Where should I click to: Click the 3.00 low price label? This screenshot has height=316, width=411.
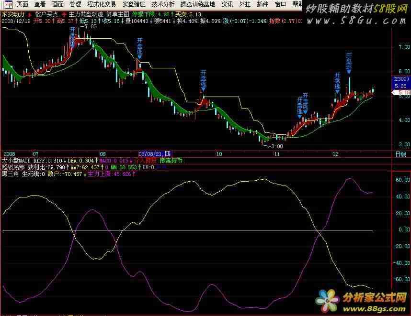[277, 146]
